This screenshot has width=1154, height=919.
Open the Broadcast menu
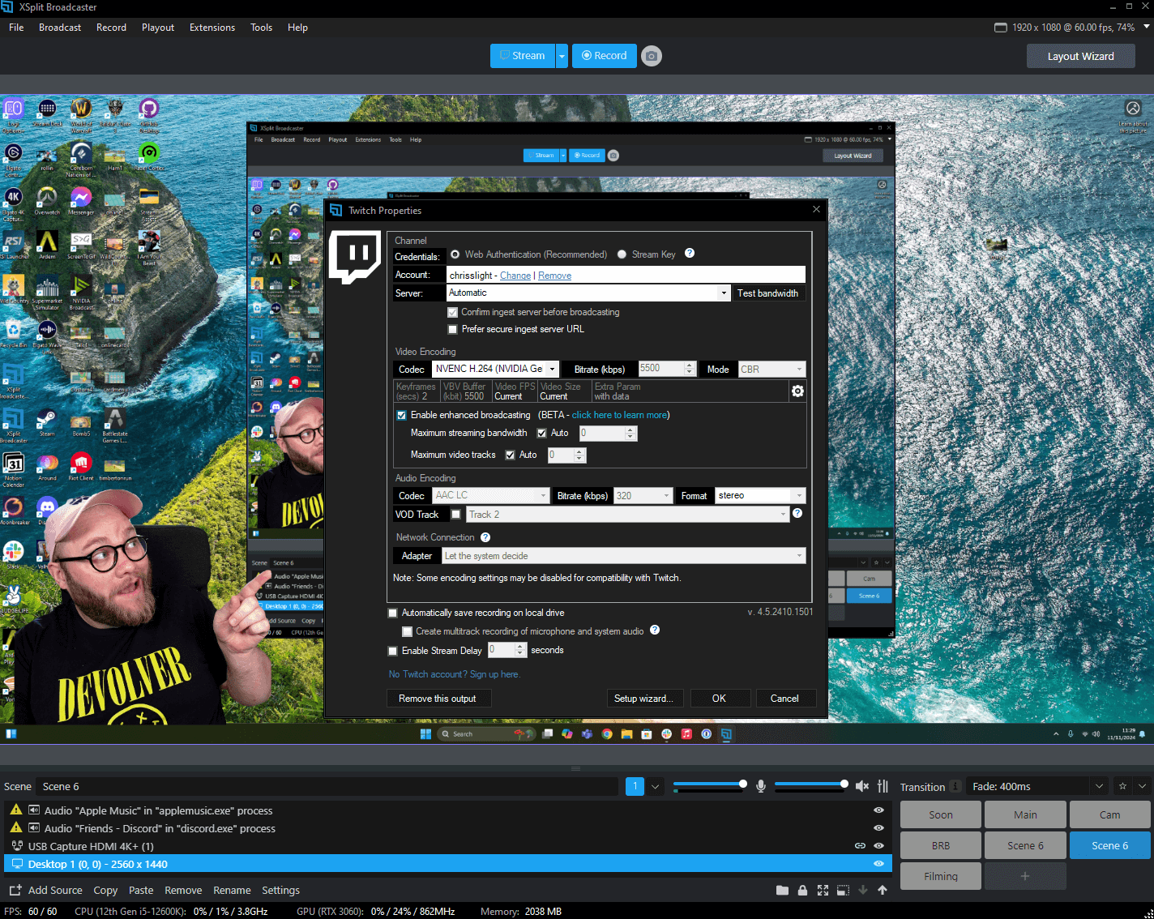point(60,27)
